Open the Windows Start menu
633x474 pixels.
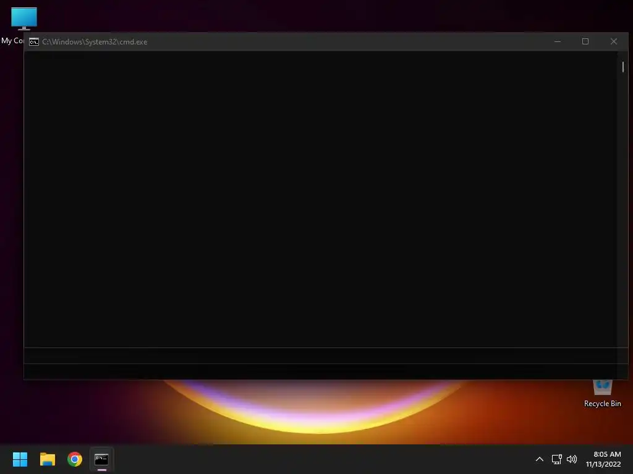pyautogui.click(x=20, y=459)
